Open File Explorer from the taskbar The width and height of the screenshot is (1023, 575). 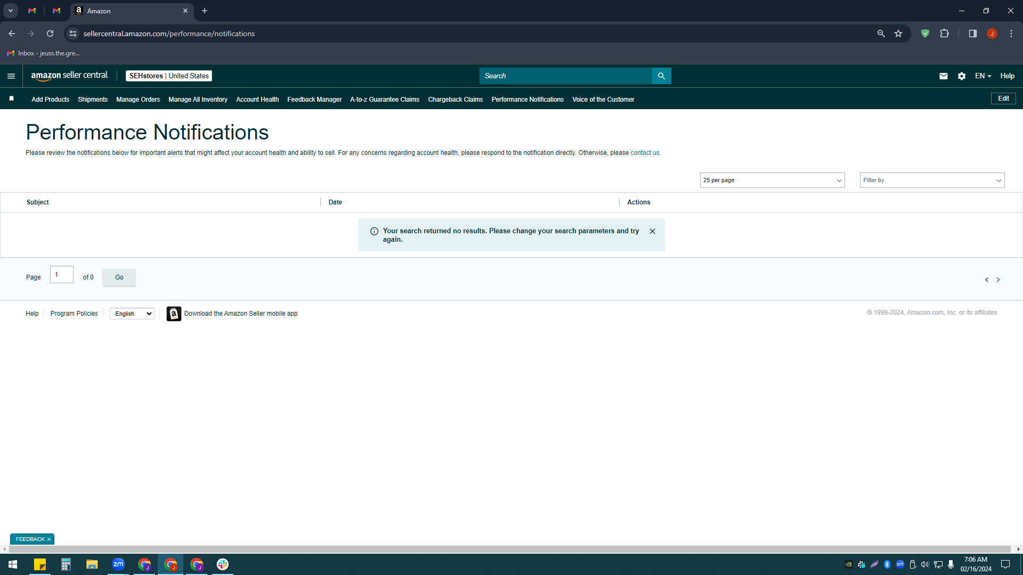click(92, 564)
